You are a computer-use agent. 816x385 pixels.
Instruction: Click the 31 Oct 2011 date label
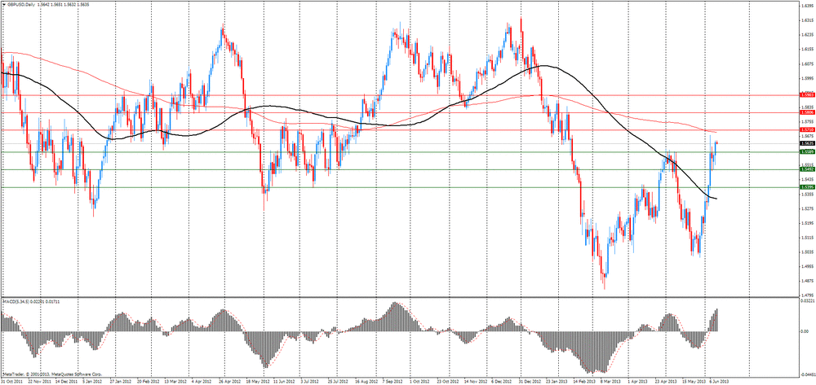pos(11,380)
